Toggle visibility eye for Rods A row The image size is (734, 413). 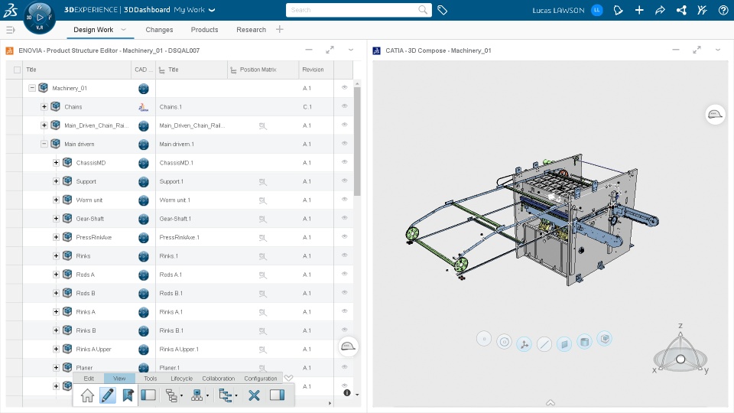coord(345,274)
